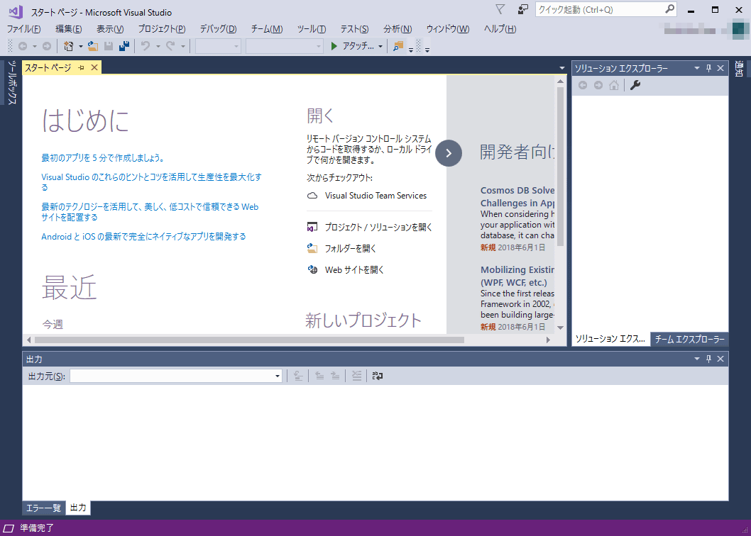This screenshot has width=751, height=536.
Task: Click the Undo arrow toolbar icon
Action: (x=145, y=46)
